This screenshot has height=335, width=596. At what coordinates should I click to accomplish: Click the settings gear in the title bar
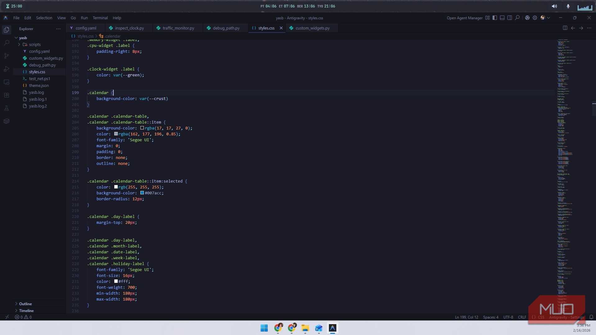(535, 18)
